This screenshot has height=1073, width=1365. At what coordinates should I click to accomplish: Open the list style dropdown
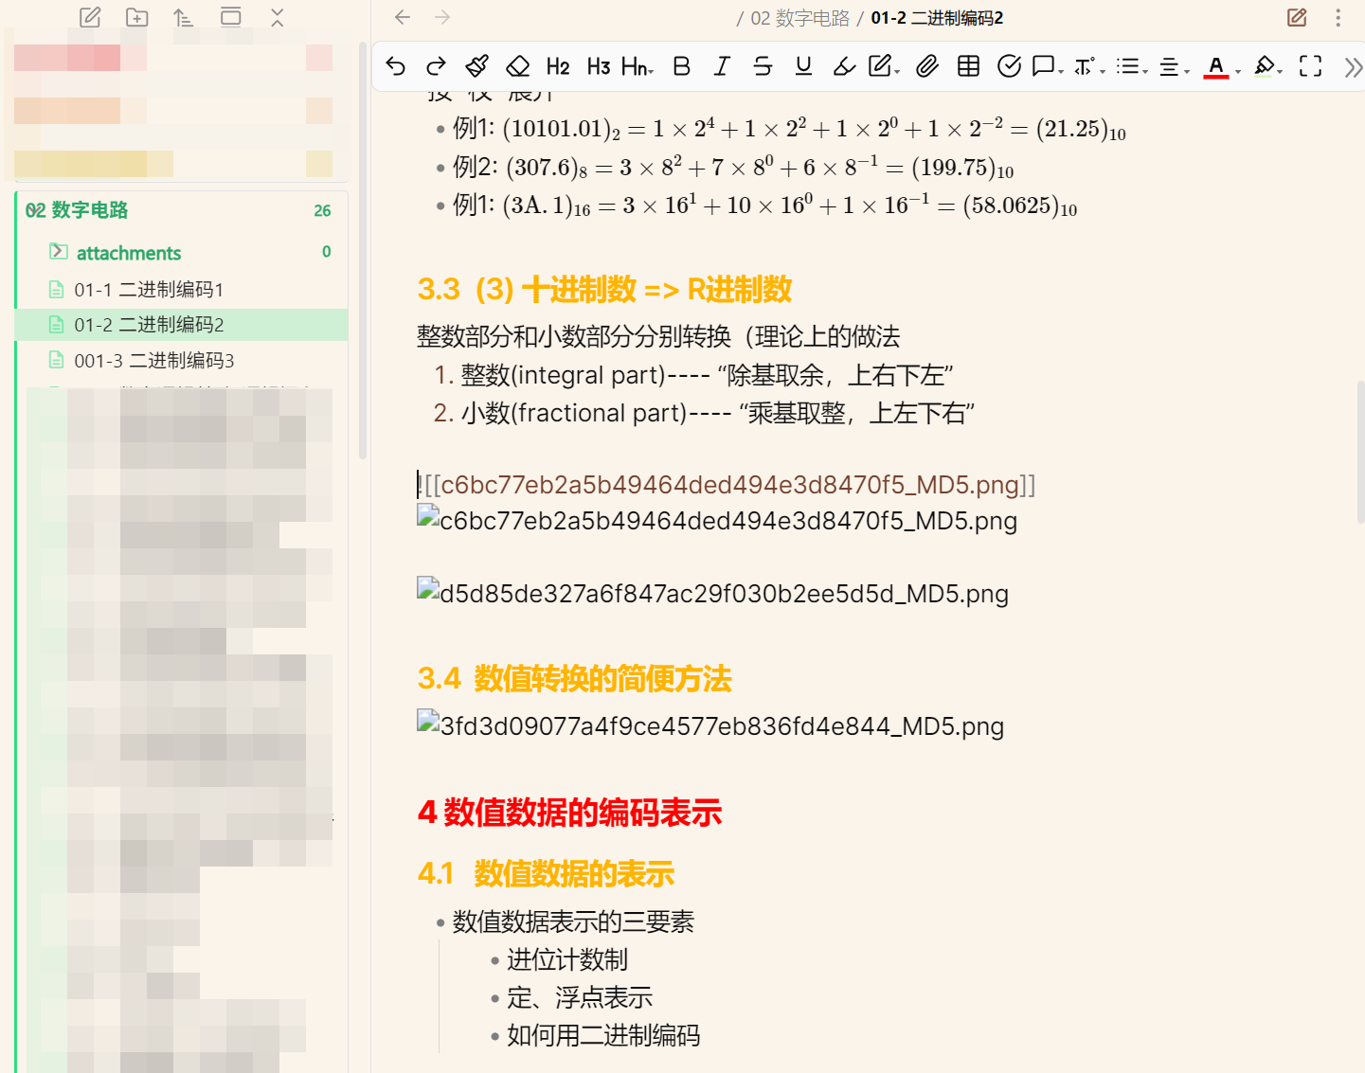(x=1131, y=66)
